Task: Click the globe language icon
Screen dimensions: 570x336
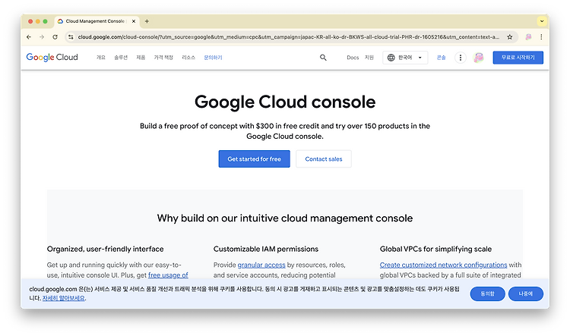Action: pyautogui.click(x=391, y=58)
